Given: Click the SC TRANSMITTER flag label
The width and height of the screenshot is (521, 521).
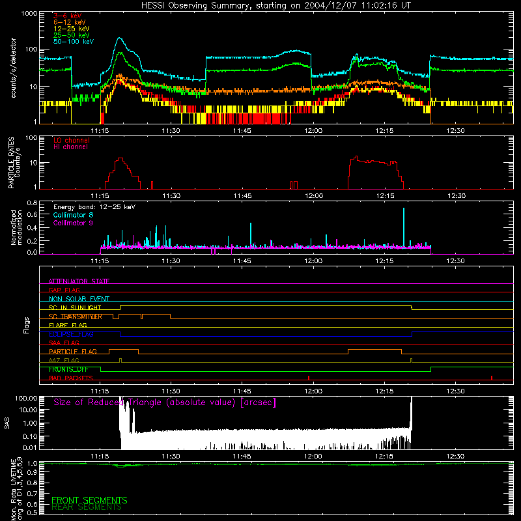Looking at the screenshot, I should [76, 317].
